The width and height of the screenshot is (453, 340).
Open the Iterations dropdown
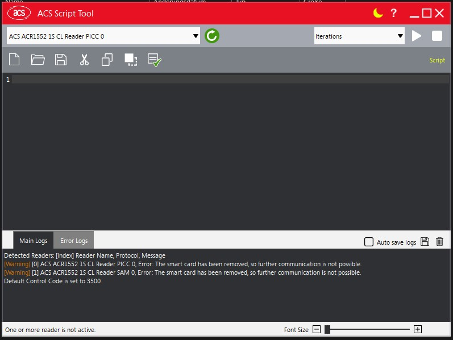point(359,36)
